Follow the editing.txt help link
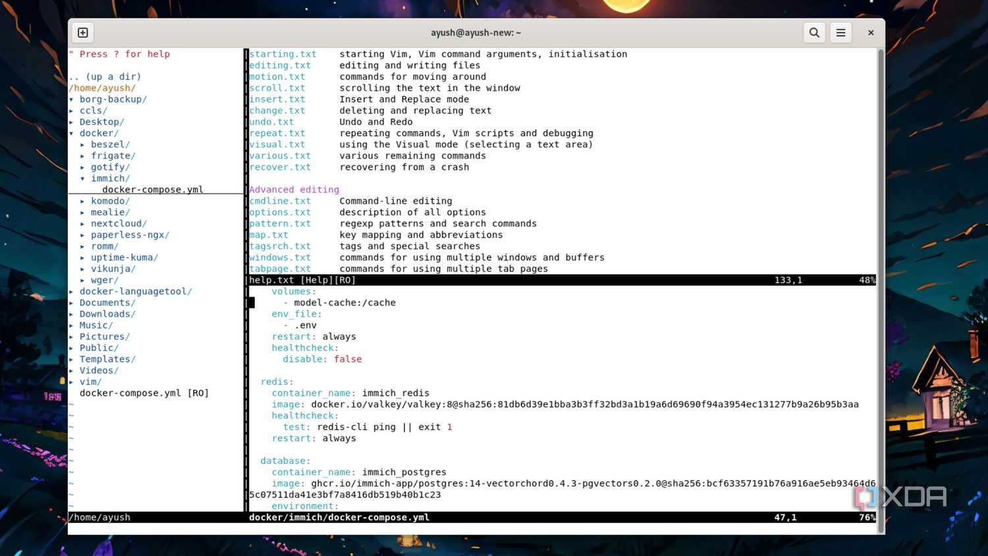988x556 pixels. tap(280, 65)
